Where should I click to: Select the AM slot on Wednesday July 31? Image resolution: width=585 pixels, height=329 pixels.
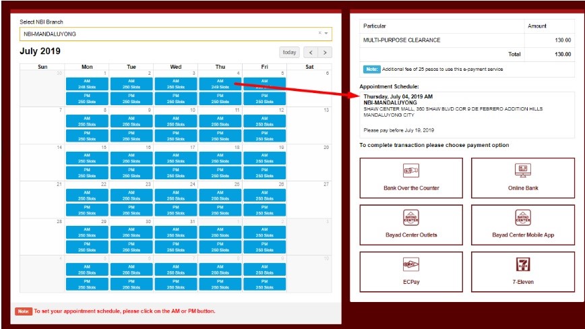(x=176, y=233)
